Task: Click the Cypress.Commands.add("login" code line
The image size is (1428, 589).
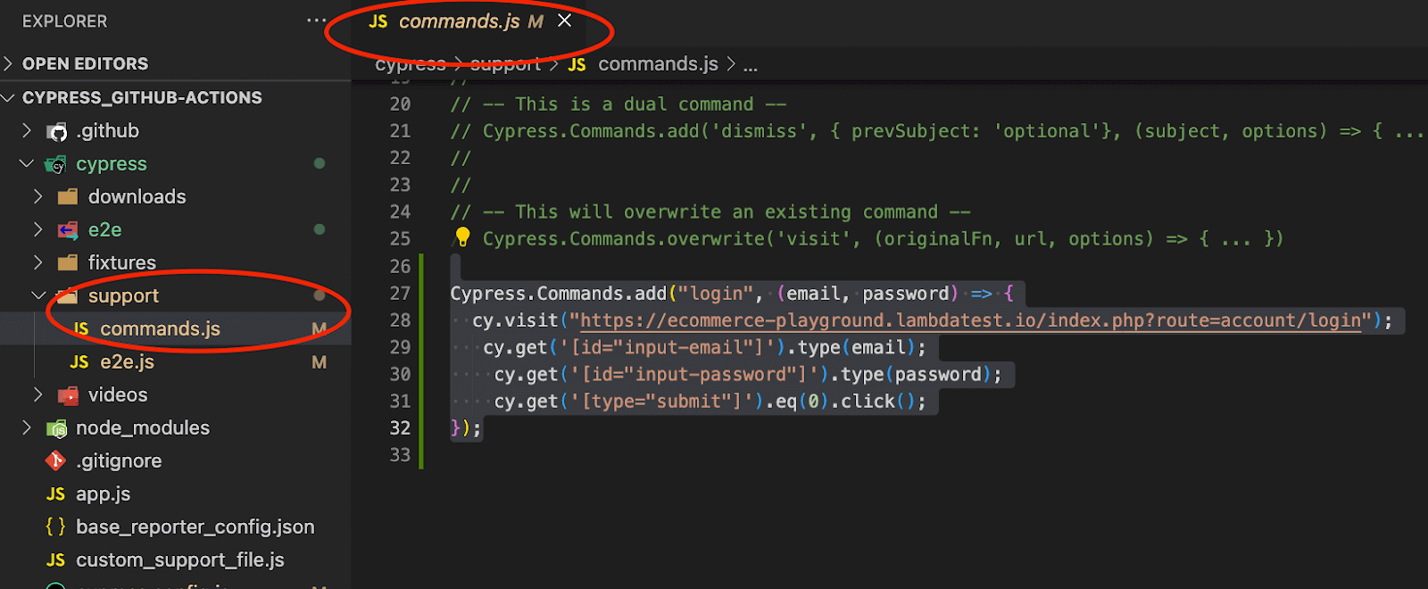Action: (732, 293)
